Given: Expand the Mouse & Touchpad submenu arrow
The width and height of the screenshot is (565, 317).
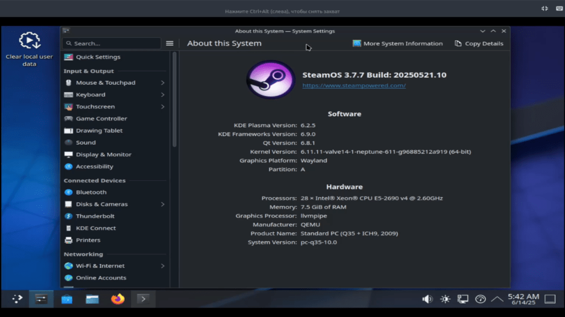Looking at the screenshot, I should 163,83.
